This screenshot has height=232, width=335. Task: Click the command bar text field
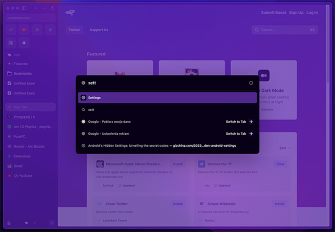[166, 83]
